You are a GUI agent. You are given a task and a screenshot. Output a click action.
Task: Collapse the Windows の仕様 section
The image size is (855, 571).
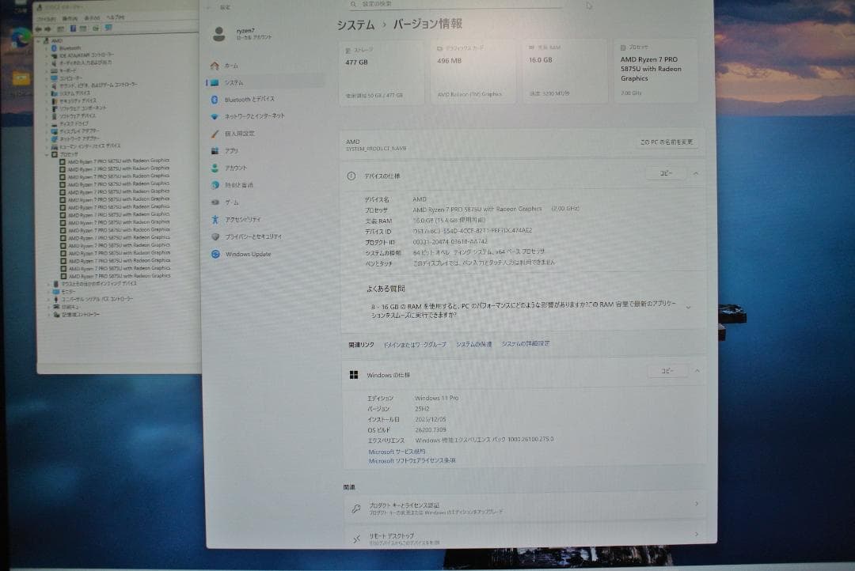[x=696, y=371]
